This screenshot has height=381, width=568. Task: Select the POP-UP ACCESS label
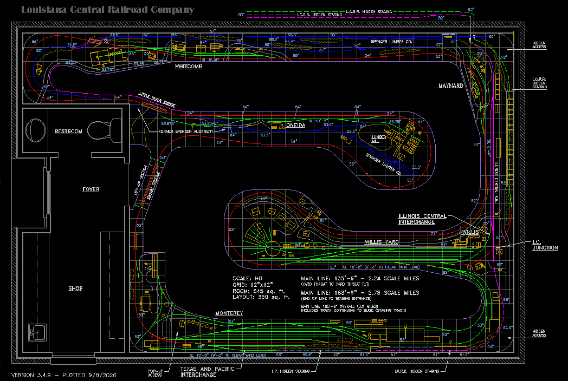click(155, 373)
